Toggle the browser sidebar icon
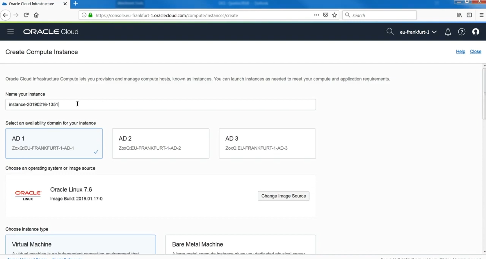This screenshot has width=486, height=259. (x=469, y=15)
